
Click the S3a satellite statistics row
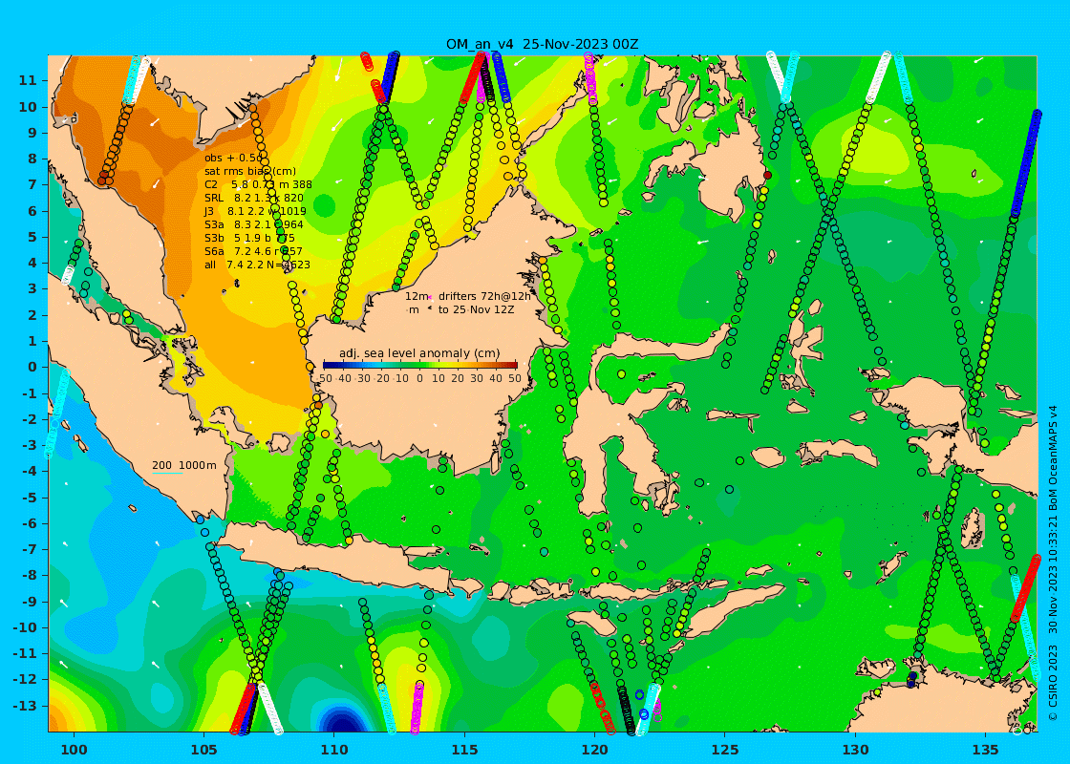253,224
